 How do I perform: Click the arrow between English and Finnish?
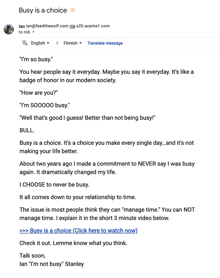57,43
